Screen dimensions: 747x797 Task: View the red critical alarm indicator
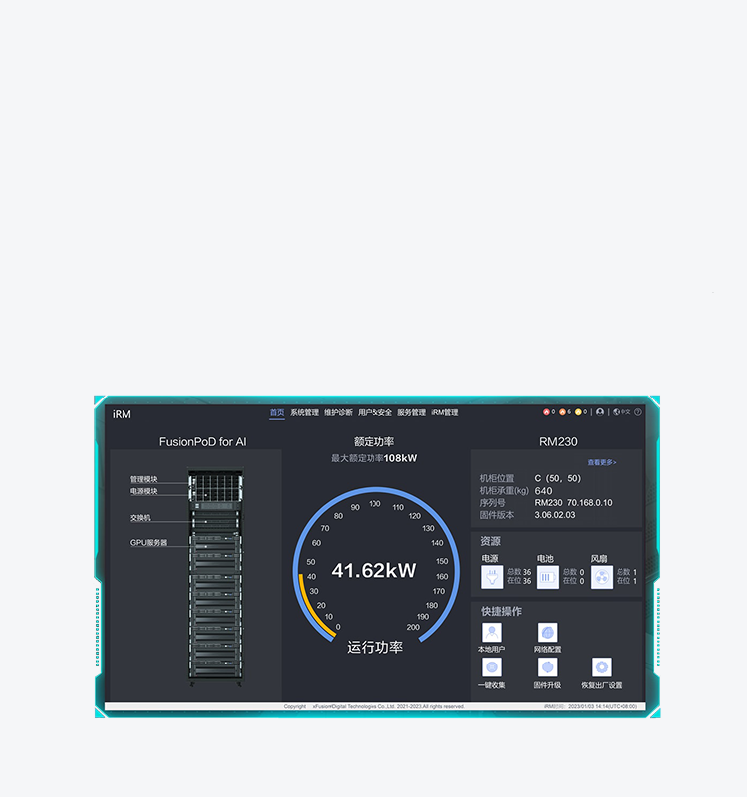click(546, 412)
